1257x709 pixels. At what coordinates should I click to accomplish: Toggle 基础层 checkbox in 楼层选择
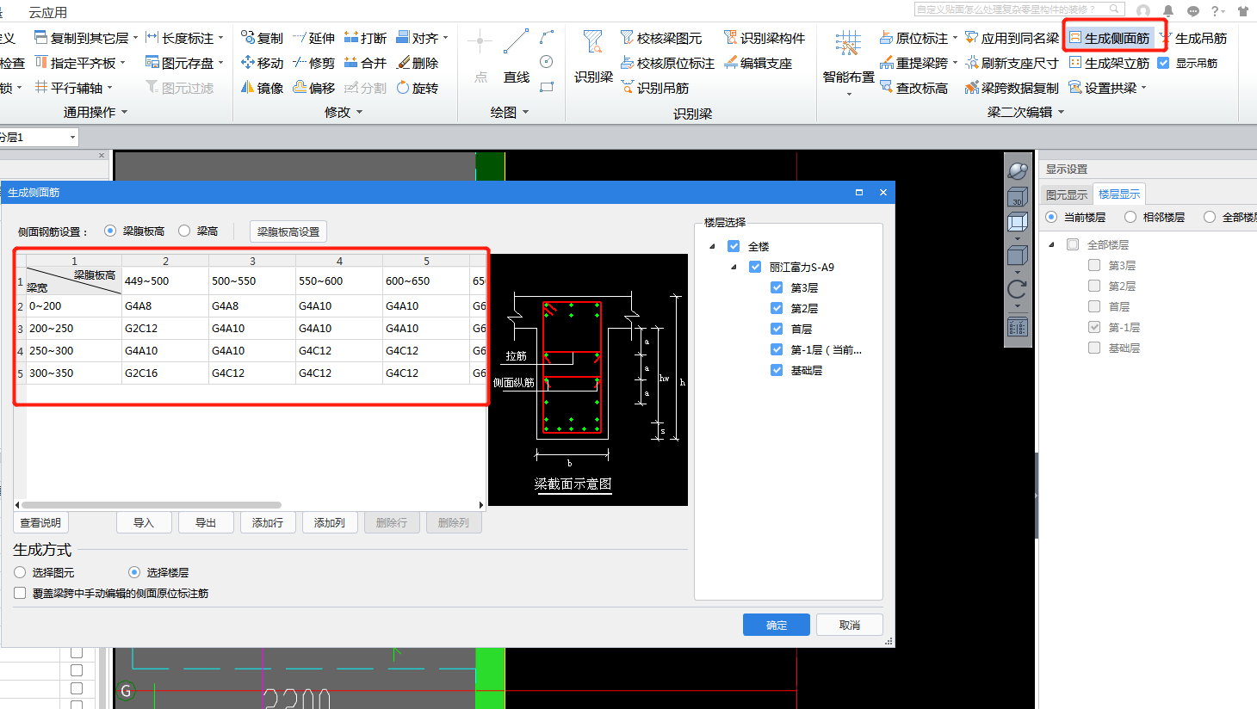click(777, 370)
